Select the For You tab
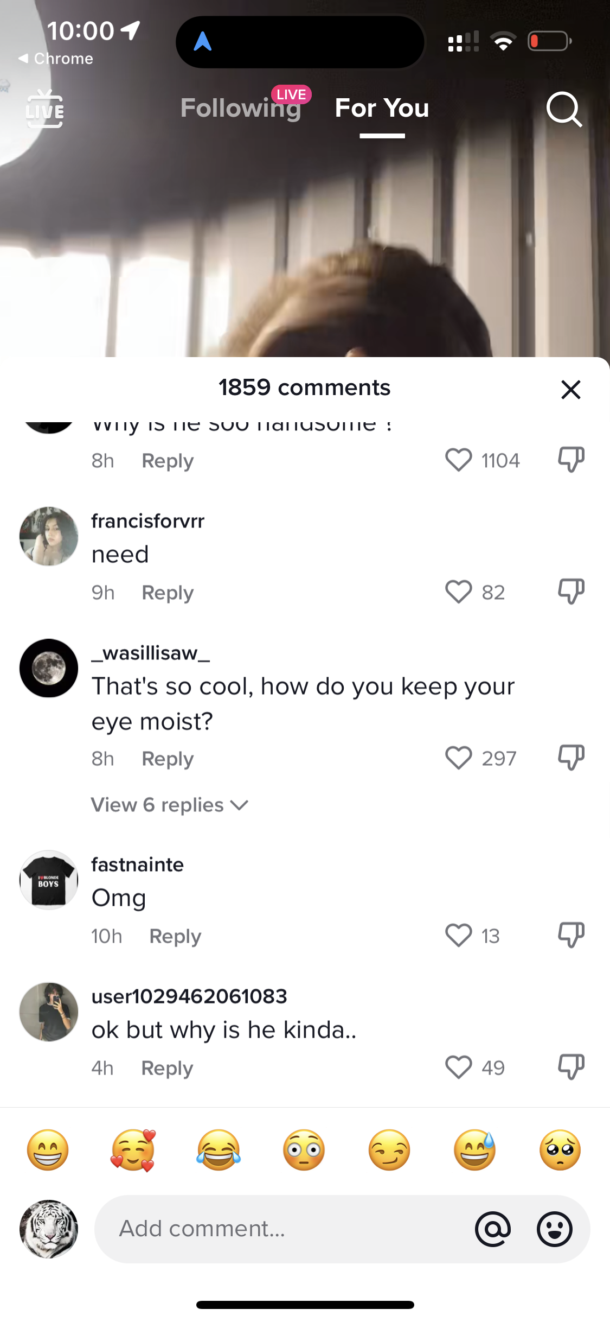Image resolution: width=610 pixels, height=1322 pixels. (382, 108)
